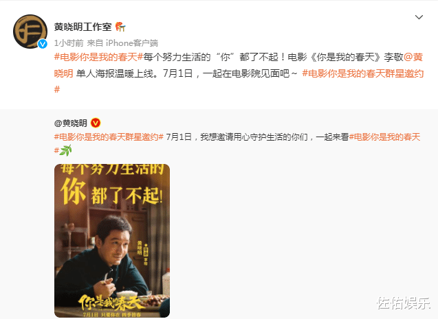438x319 pixels.
Task: Click main post body text 单人海报温暖上线
Action: coord(114,73)
